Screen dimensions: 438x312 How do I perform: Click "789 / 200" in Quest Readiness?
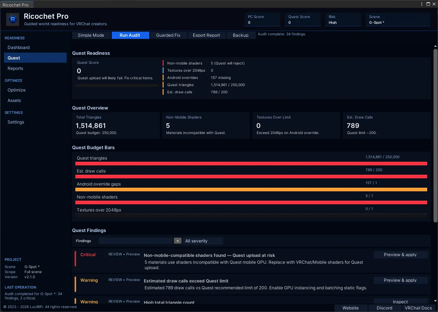point(219,92)
